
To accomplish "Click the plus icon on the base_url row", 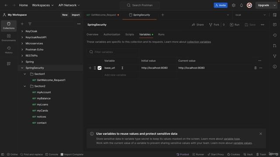I will (x=90, y=68).
